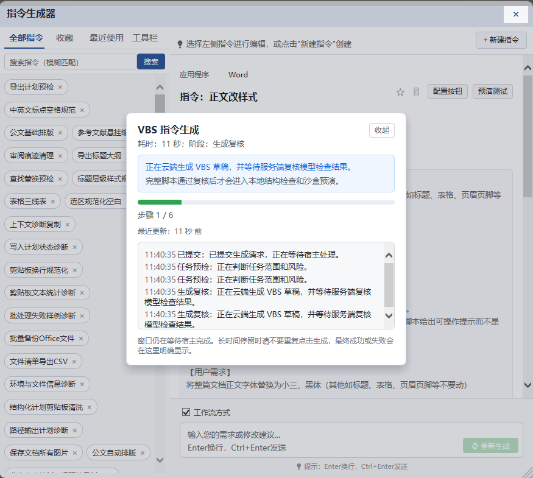Remove the 审阅痕迹清理 tag with its x
This screenshot has width=533, height=478.
pos(60,156)
